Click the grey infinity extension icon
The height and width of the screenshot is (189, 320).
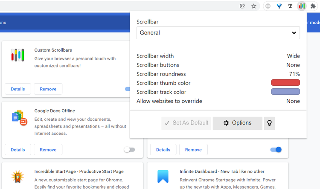268,6
